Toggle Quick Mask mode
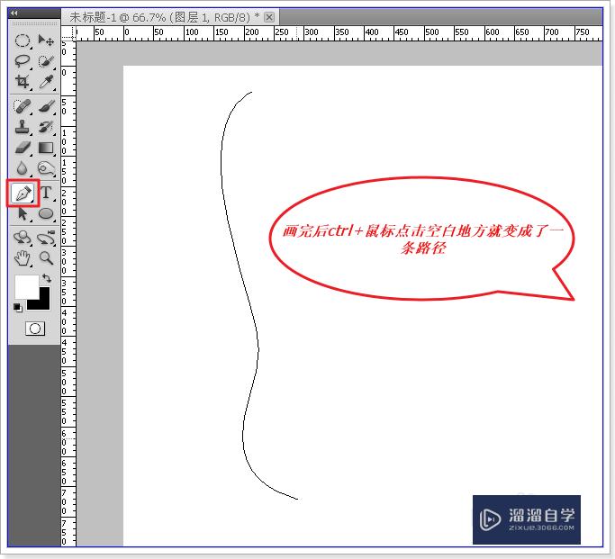The image size is (615, 559). (35, 329)
